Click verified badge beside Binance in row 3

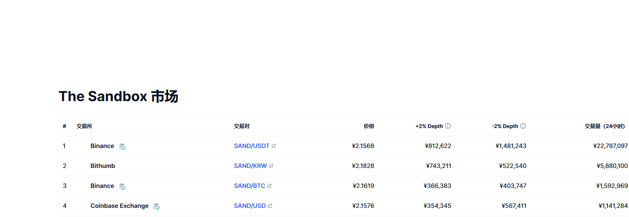click(x=122, y=187)
